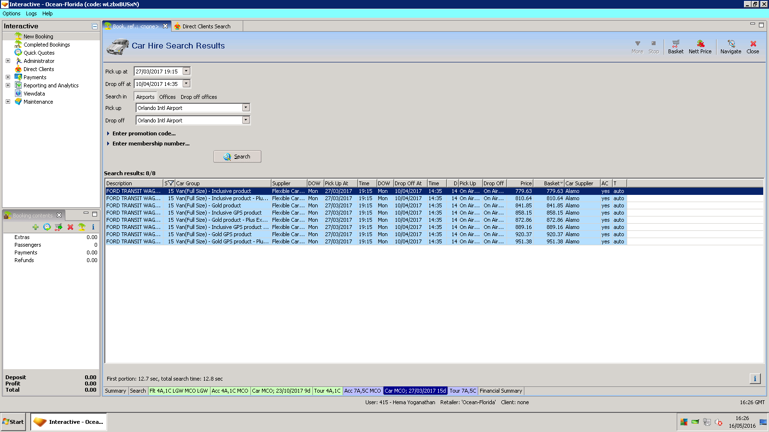Select the Offices search-in option
This screenshot has width=769, height=432.
tap(167, 97)
